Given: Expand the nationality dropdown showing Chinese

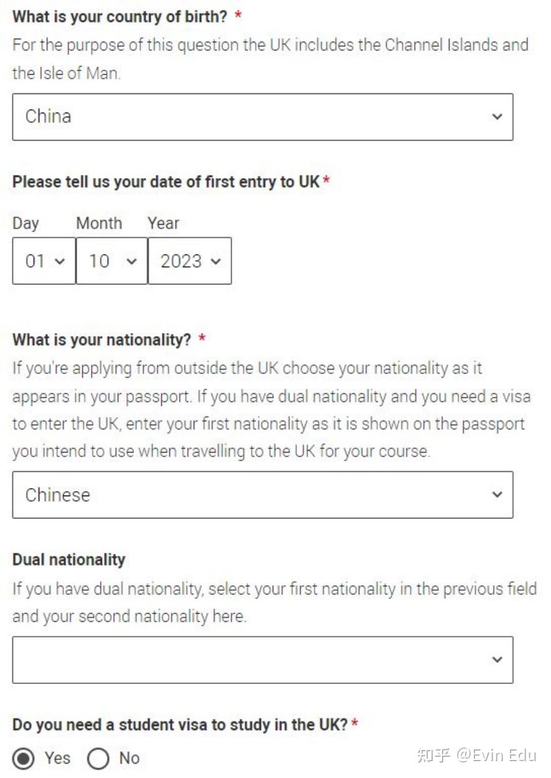Looking at the screenshot, I should [261, 495].
